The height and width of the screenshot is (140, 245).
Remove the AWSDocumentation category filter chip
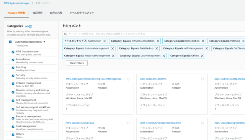(158, 41)
